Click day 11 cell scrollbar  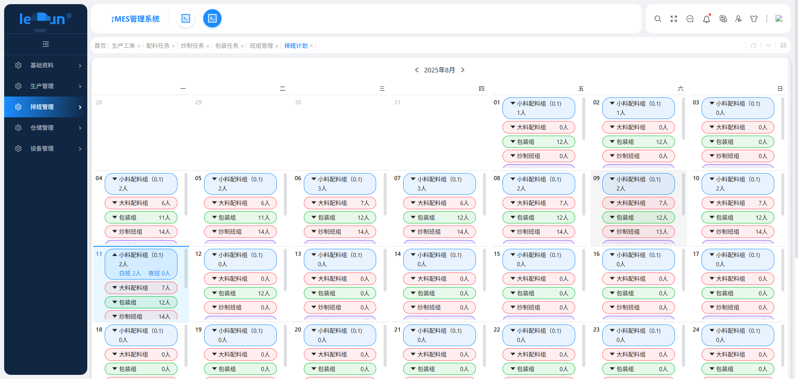[186, 269]
